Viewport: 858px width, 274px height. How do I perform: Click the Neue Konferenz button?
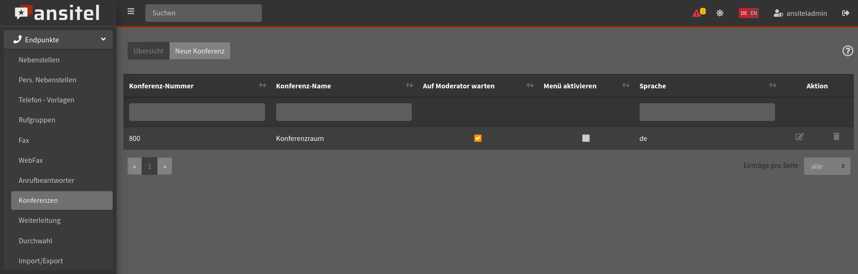pos(200,51)
